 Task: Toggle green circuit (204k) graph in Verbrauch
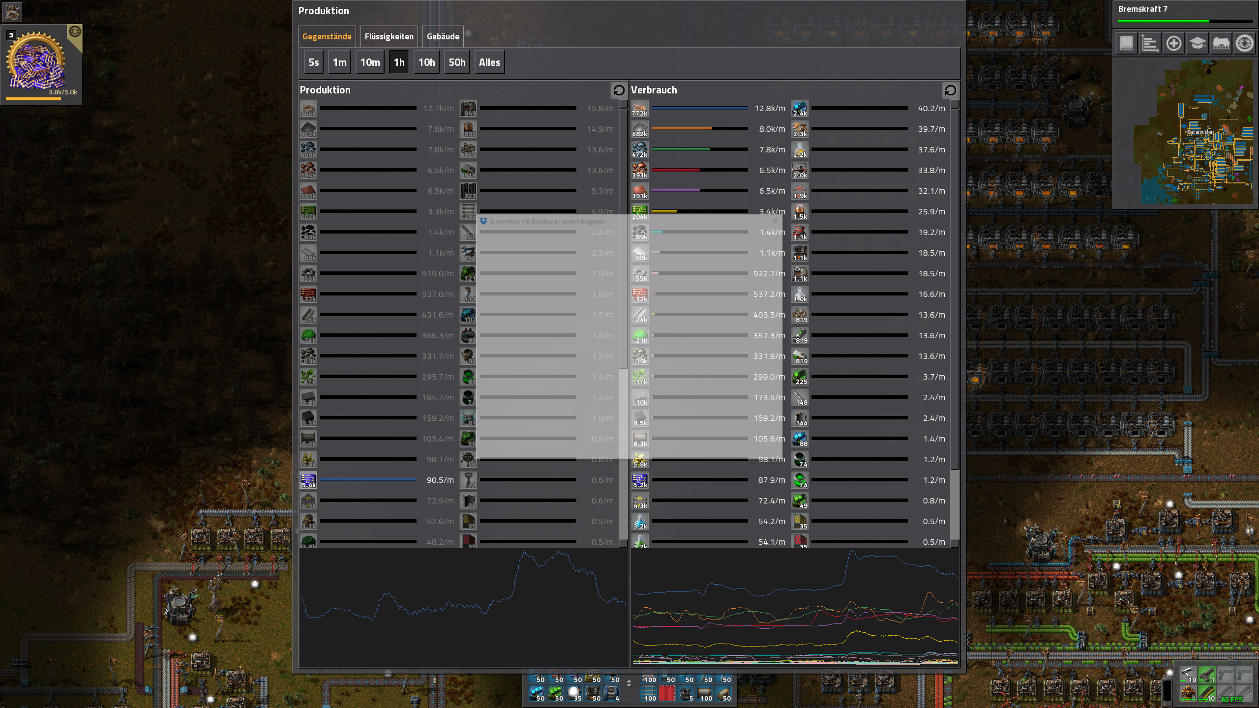pos(640,212)
